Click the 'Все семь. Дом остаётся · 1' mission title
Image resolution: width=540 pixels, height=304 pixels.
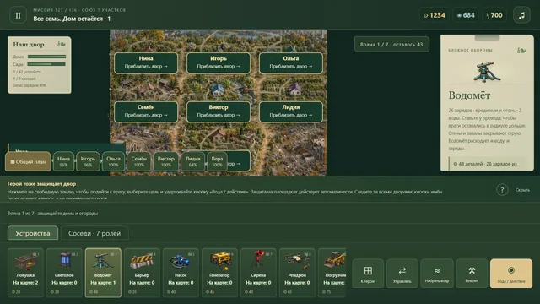click(x=72, y=19)
